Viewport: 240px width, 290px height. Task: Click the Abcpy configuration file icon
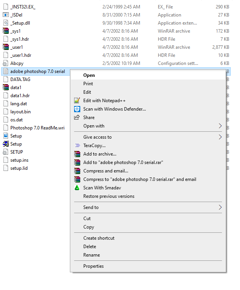(x=5, y=63)
